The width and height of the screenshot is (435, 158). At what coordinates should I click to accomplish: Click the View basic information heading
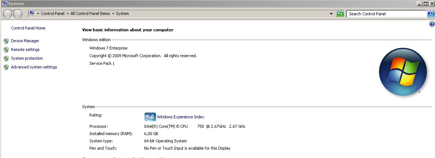tap(128, 30)
